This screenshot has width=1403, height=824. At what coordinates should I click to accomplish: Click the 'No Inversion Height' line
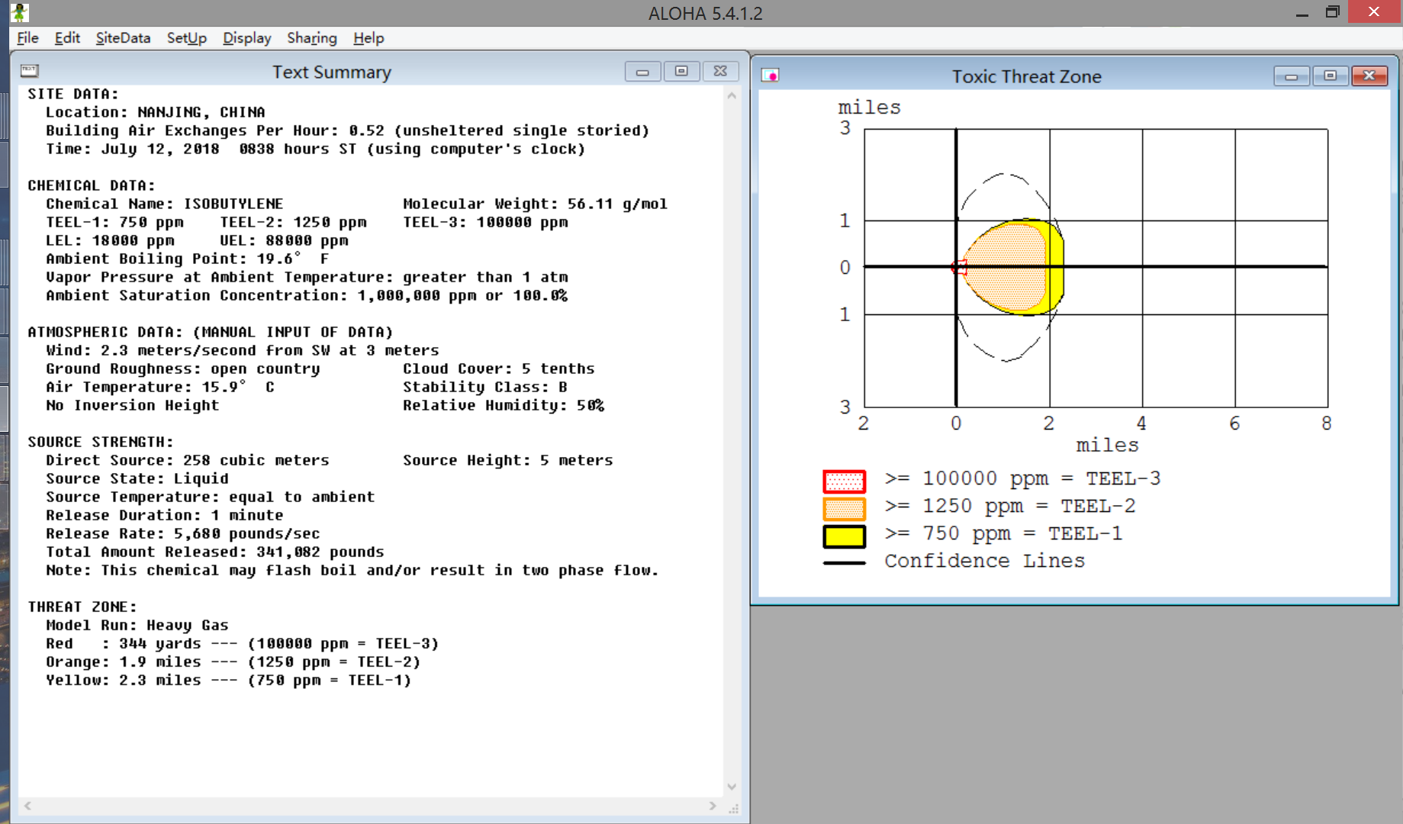(133, 405)
